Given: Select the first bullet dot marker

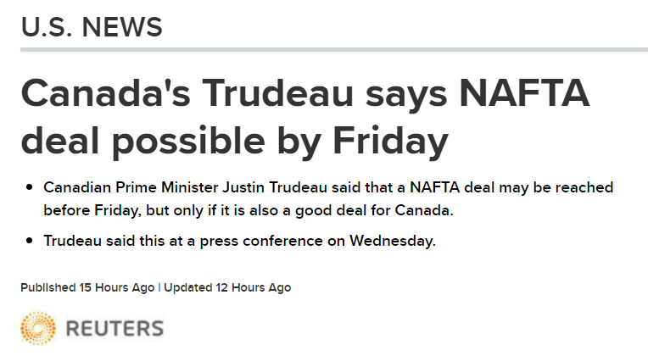Looking at the screenshot, I should click(x=31, y=186).
